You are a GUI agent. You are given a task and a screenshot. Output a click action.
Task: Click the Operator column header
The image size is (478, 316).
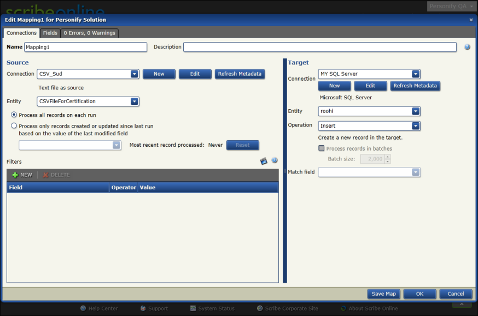[x=124, y=188]
